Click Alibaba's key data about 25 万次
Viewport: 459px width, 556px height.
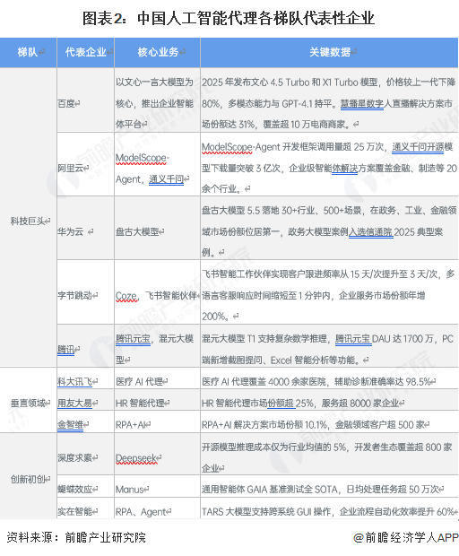(x=329, y=164)
